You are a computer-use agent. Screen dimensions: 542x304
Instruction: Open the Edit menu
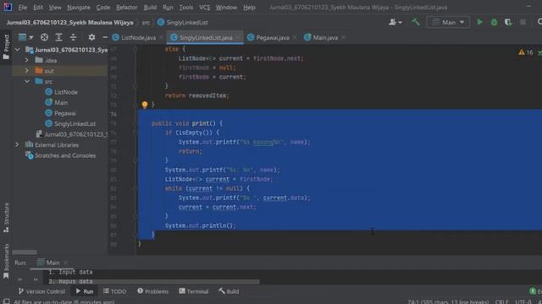[38, 8]
